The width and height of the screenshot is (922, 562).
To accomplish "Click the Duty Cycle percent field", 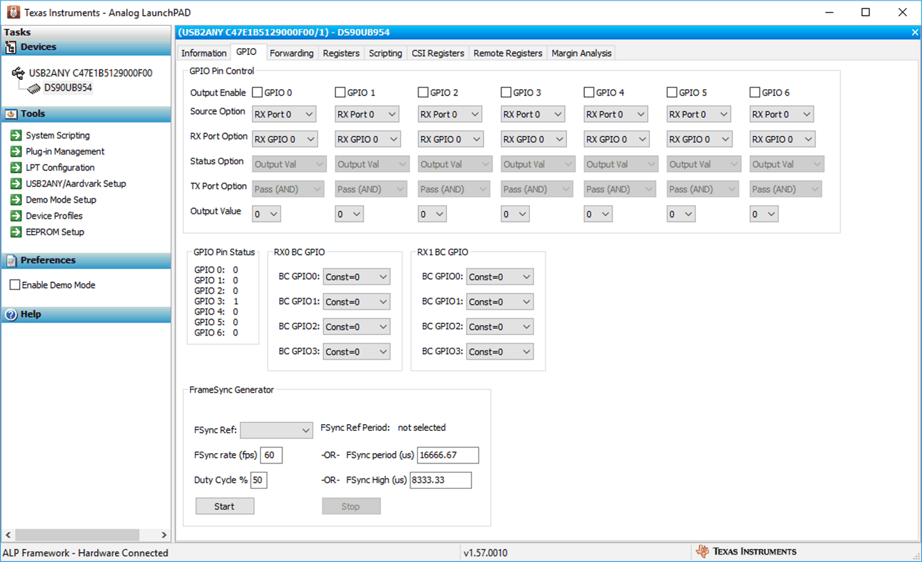I will [258, 480].
